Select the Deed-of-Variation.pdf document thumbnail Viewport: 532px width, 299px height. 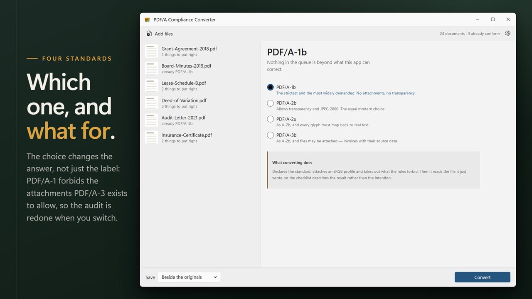(152, 103)
